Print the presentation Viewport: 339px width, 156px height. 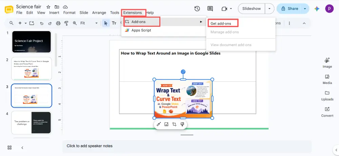(x=58, y=23)
